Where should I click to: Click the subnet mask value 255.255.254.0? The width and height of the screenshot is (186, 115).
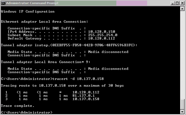(103, 35)
